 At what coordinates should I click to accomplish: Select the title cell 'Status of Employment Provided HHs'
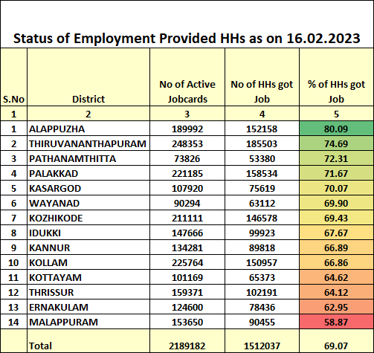[x=187, y=25]
